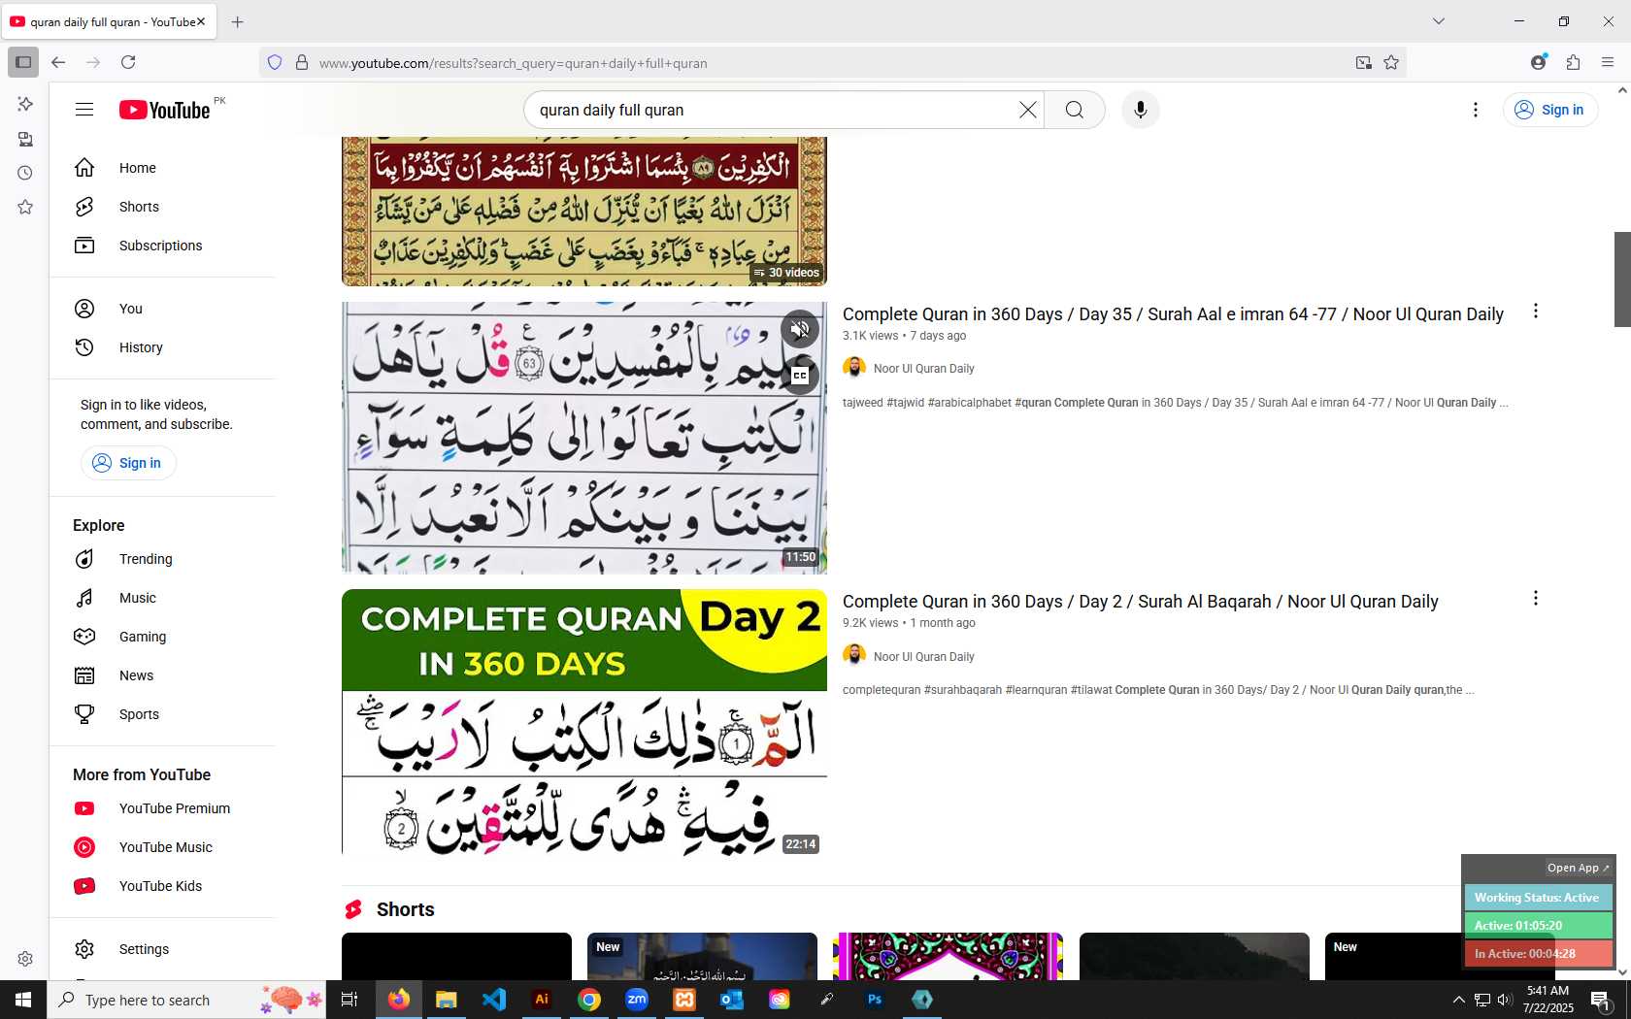
Task: Open YouTube Kids
Action: [x=162, y=886]
